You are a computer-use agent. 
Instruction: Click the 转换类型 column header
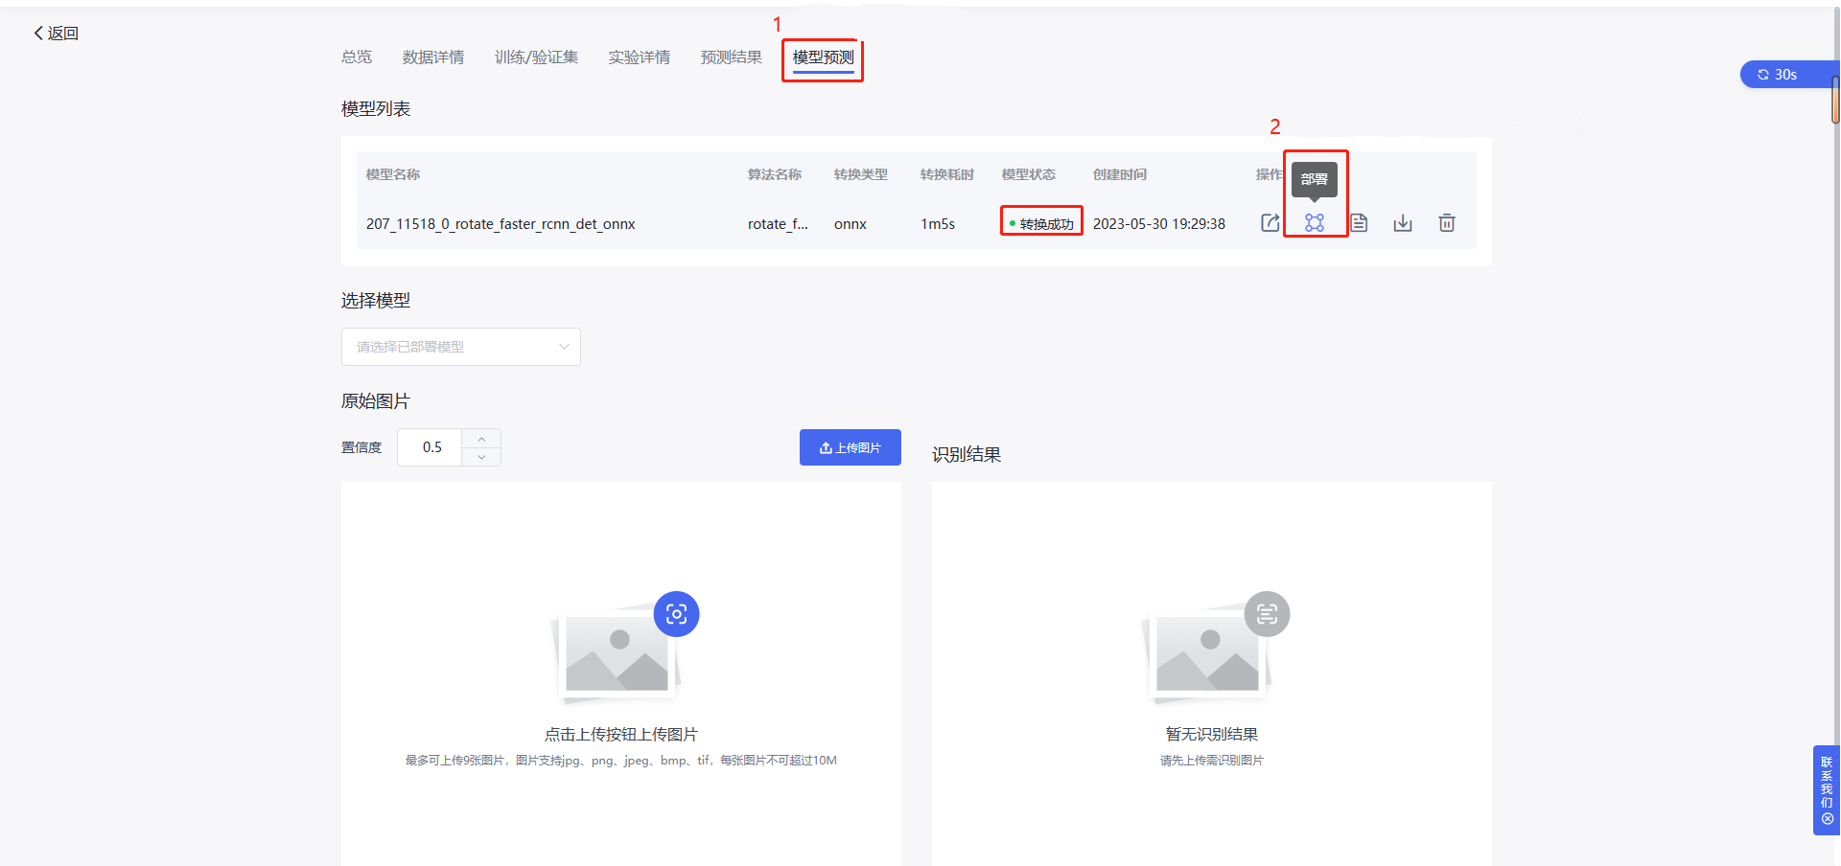[861, 174]
